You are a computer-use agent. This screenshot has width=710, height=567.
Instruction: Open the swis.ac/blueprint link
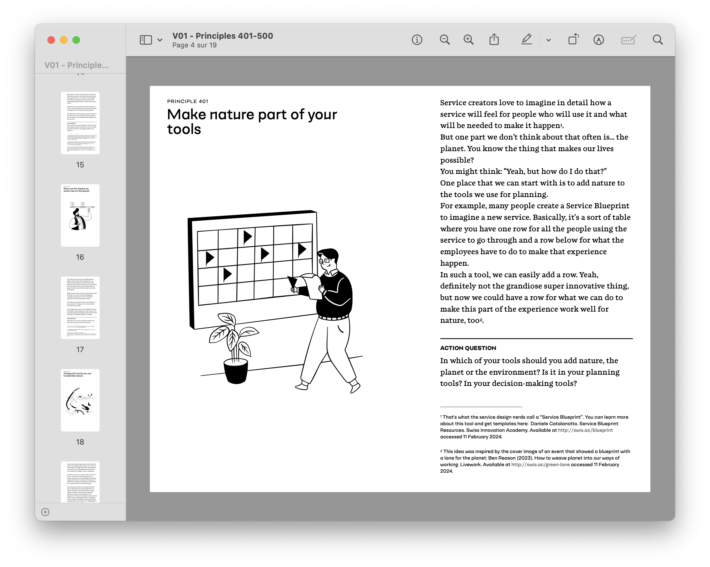click(x=585, y=430)
